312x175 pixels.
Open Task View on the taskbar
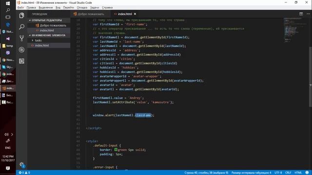click(x=8, y=17)
